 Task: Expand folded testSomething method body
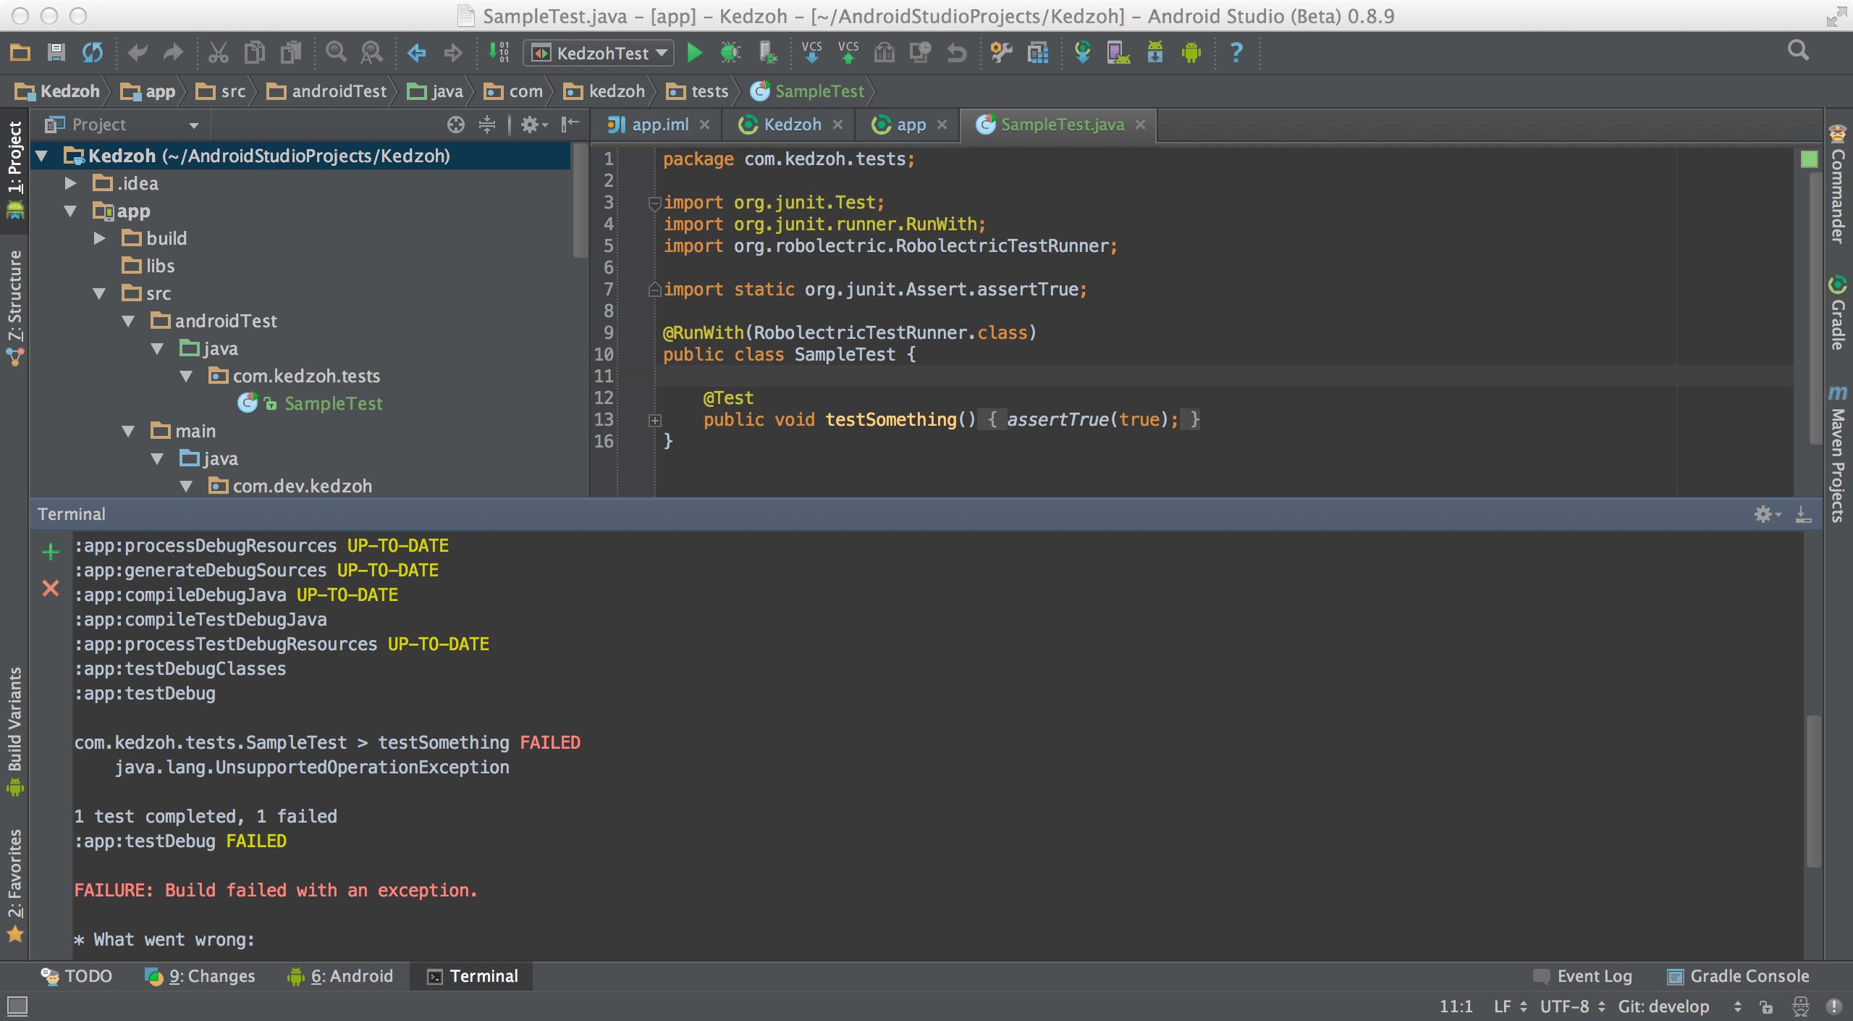pos(655,420)
